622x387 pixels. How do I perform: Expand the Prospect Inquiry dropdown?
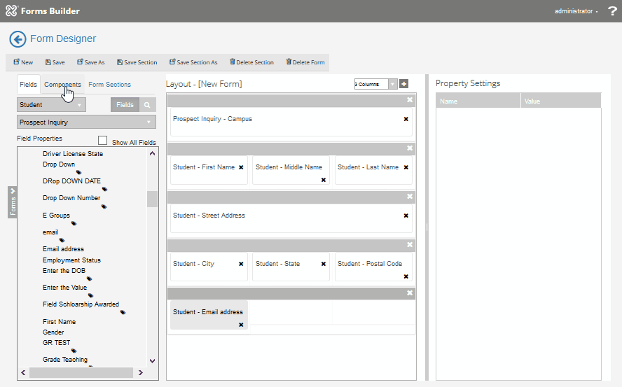86,122
